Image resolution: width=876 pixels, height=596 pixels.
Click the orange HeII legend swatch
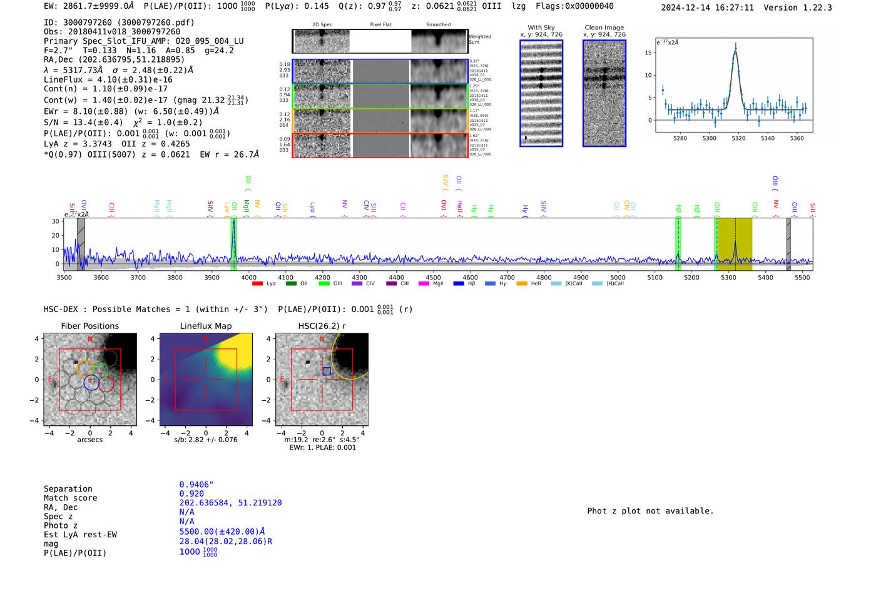tap(522, 284)
